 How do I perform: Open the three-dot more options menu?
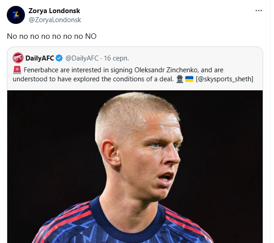point(259,11)
